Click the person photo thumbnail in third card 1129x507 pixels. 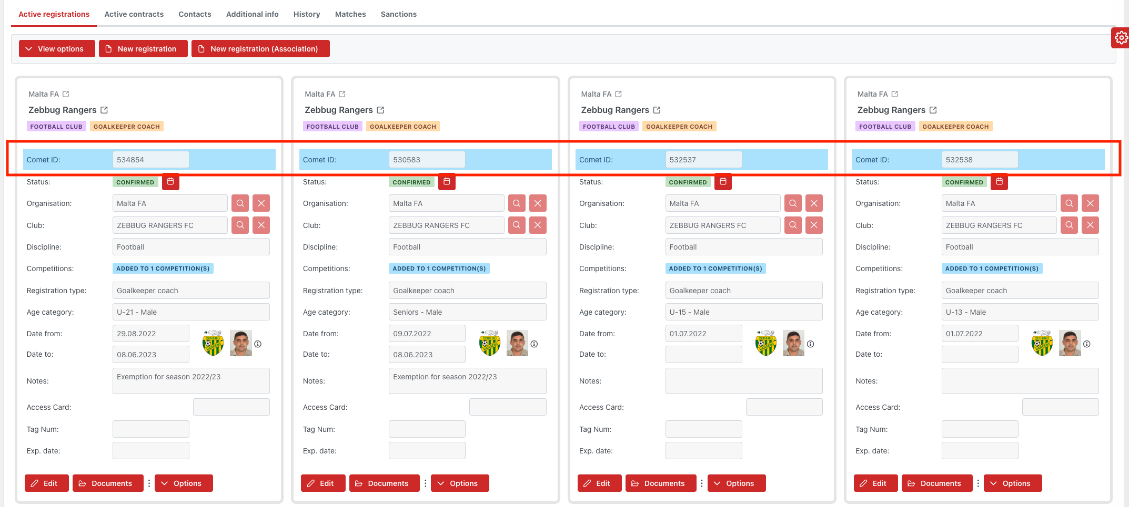click(x=793, y=344)
